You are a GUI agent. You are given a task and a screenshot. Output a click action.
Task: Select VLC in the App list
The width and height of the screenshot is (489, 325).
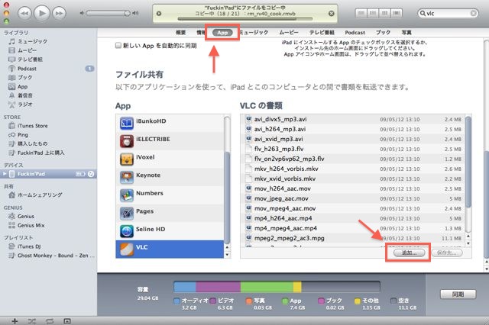(x=170, y=249)
